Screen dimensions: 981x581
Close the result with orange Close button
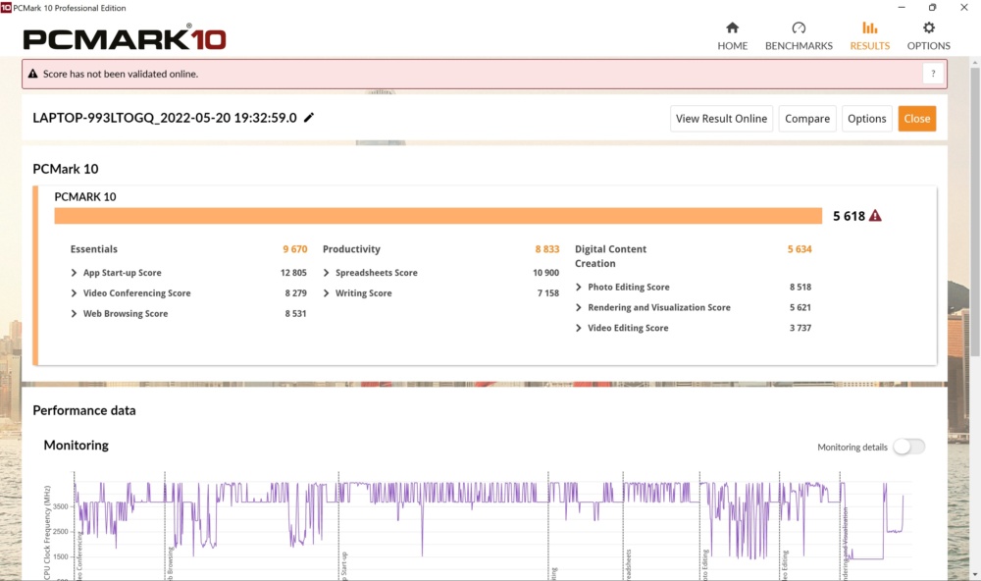point(916,119)
